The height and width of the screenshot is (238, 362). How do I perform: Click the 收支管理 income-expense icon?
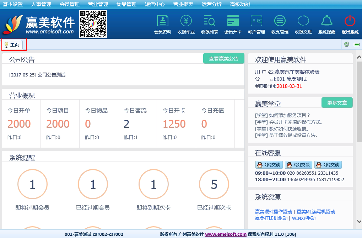pyautogui.click(x=280, y=22)
